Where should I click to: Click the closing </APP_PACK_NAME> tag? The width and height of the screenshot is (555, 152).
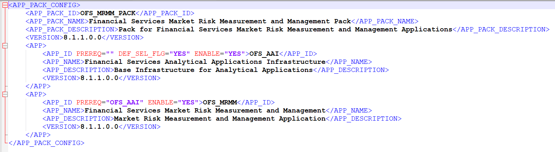tap(385, 21)
